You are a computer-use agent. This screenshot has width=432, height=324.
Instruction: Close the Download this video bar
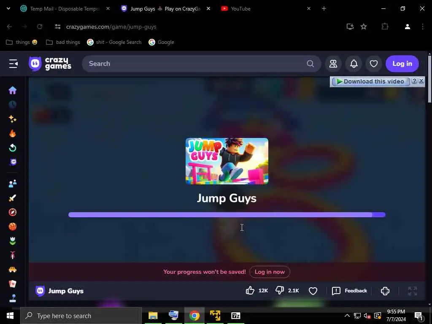(421, 81)
